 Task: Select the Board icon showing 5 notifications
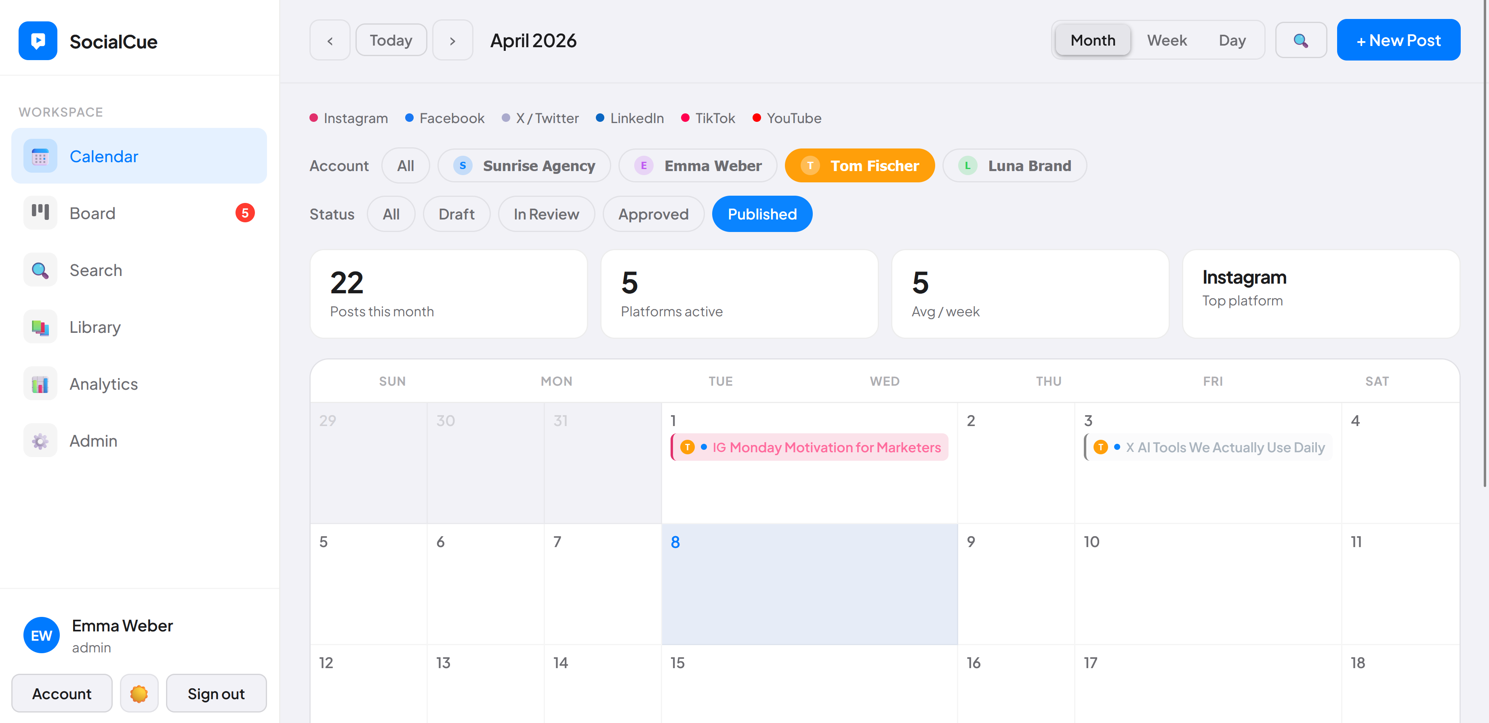click(x=39, y=213)
